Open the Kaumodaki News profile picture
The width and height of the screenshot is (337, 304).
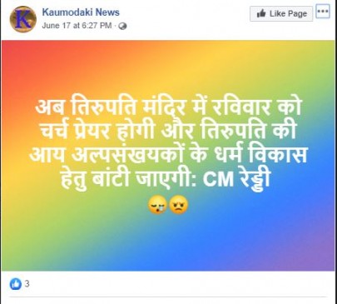23,19
